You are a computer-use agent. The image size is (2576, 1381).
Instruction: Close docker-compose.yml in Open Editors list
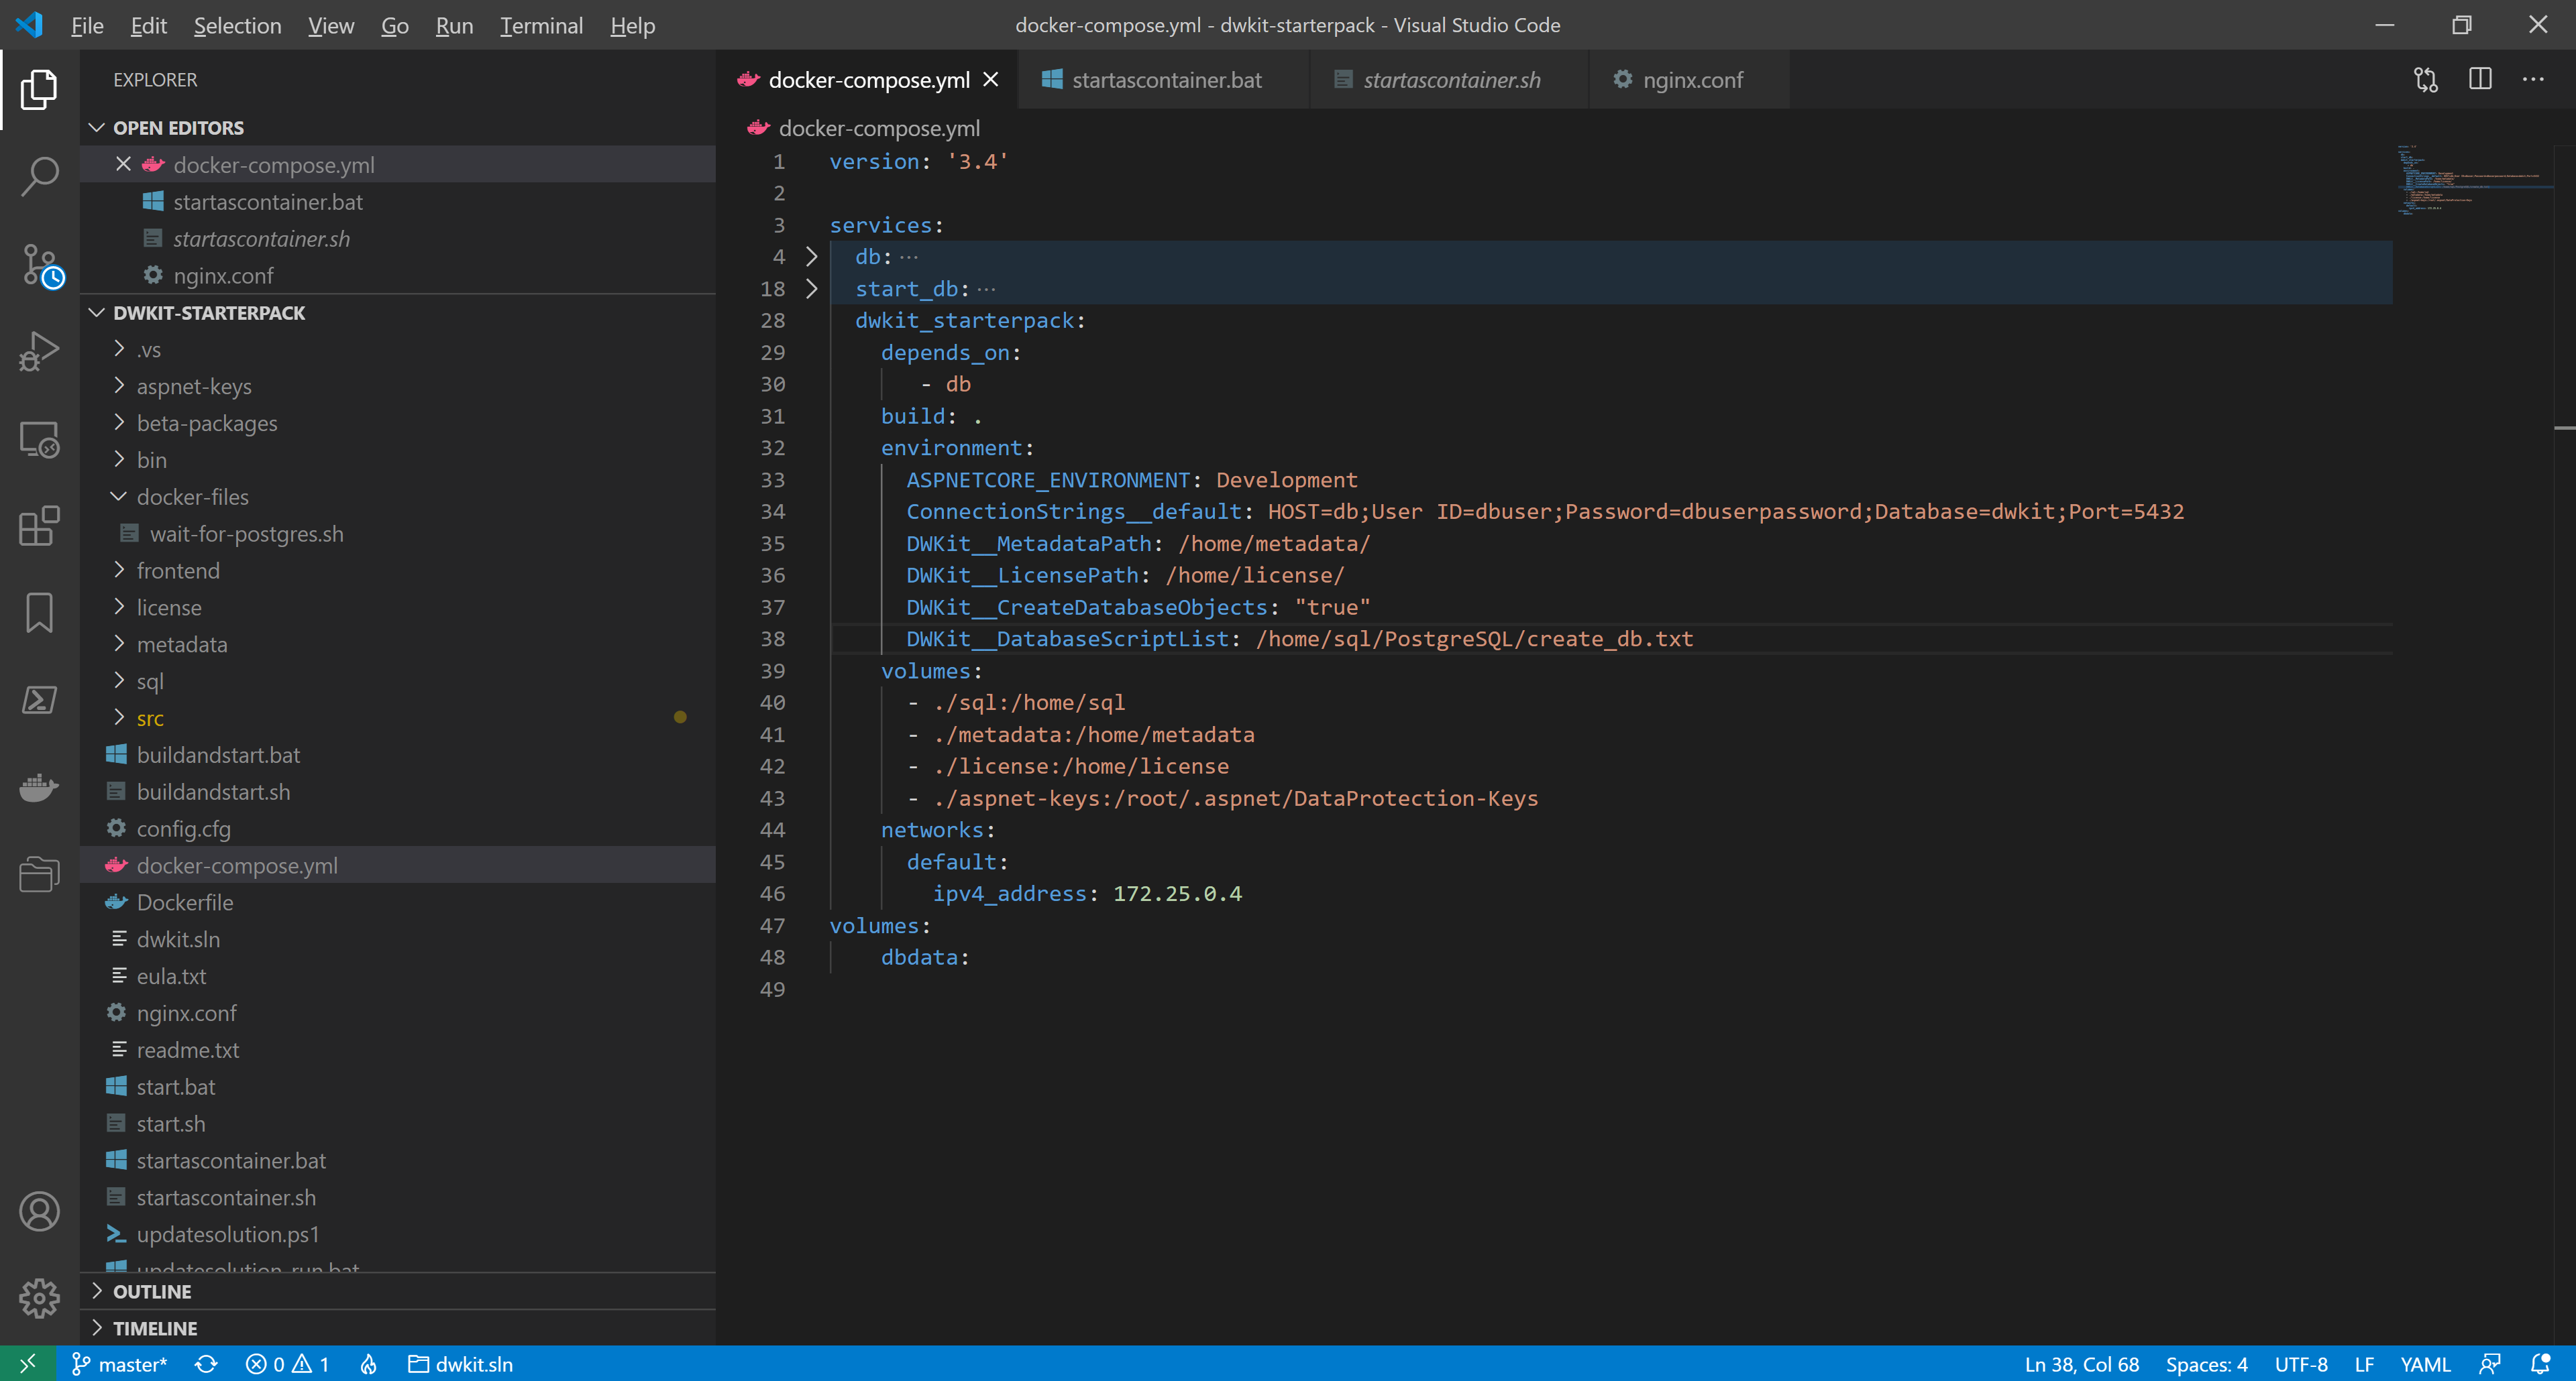123,164
